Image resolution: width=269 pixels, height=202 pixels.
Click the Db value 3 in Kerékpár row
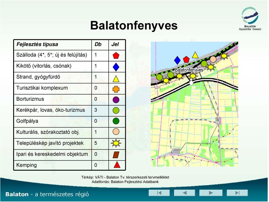(x=96, y=110)
